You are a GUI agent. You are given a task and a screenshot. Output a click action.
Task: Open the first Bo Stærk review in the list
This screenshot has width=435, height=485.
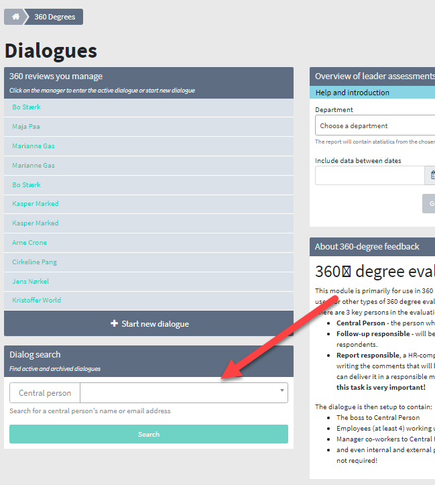pos(27,107)
